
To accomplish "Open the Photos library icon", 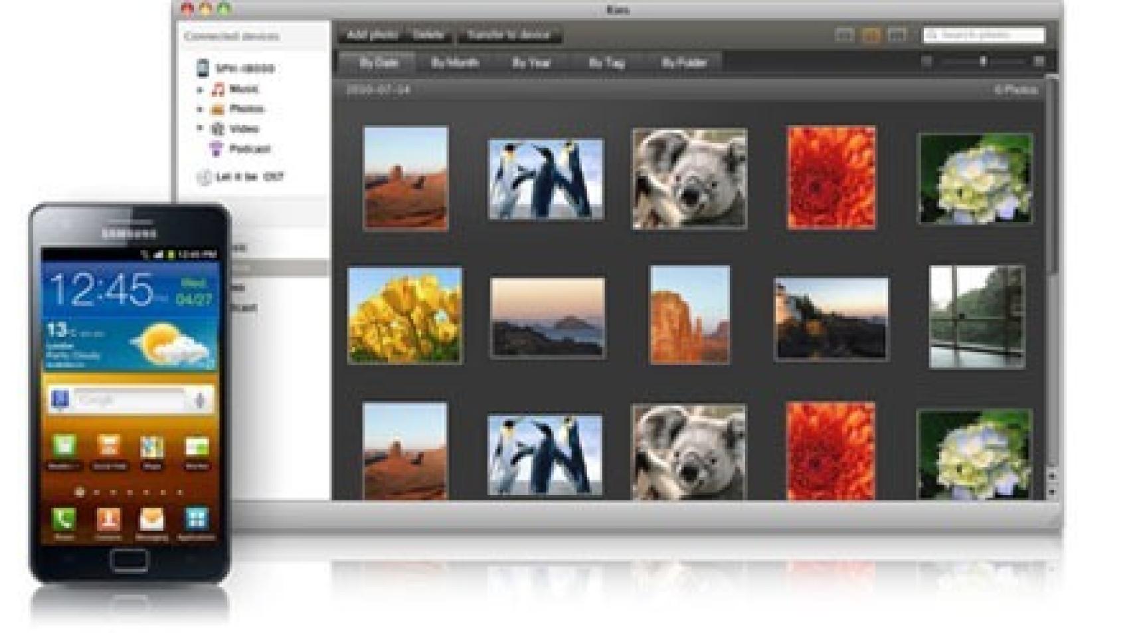I will [x=217, y=109].
